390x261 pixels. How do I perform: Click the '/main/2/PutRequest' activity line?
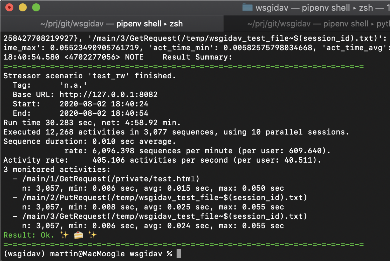click(x=165, y=197)
